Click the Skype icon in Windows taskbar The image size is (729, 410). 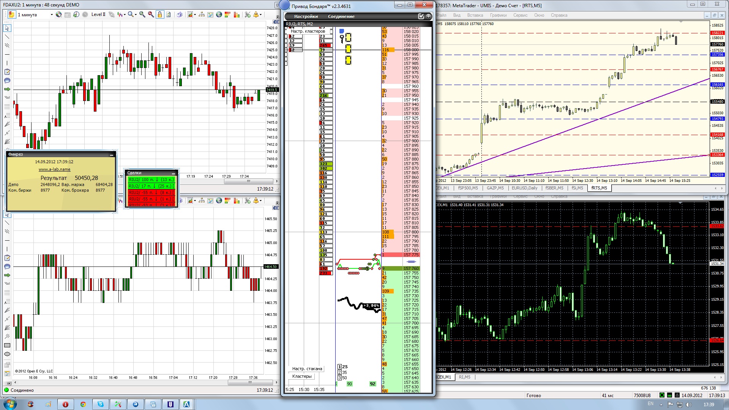click(101, 404)
